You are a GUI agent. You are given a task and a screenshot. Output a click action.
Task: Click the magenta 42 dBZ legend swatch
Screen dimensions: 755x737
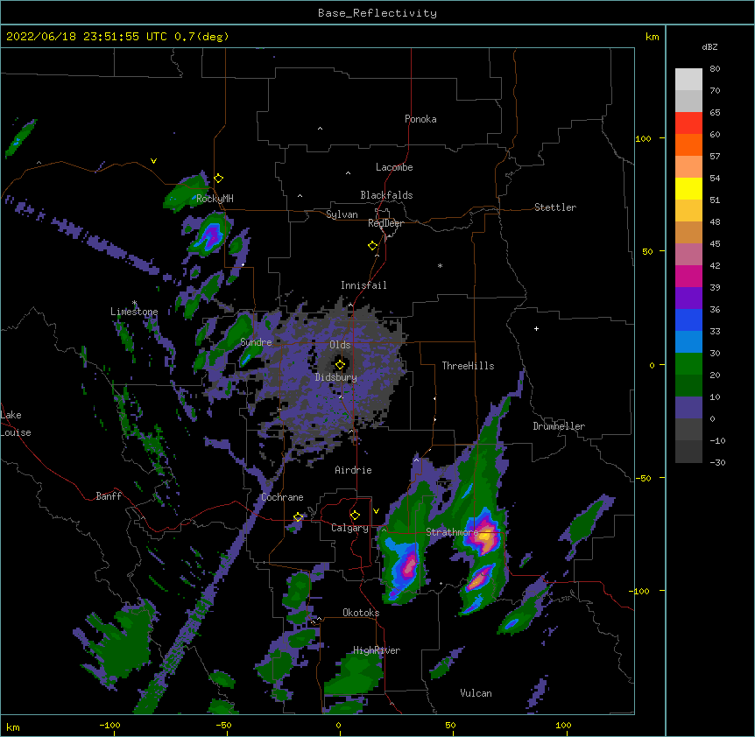point(688,276)
